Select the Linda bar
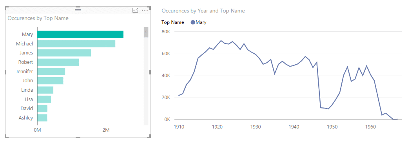Screen dimensions: 408x143 pos(45,90)
